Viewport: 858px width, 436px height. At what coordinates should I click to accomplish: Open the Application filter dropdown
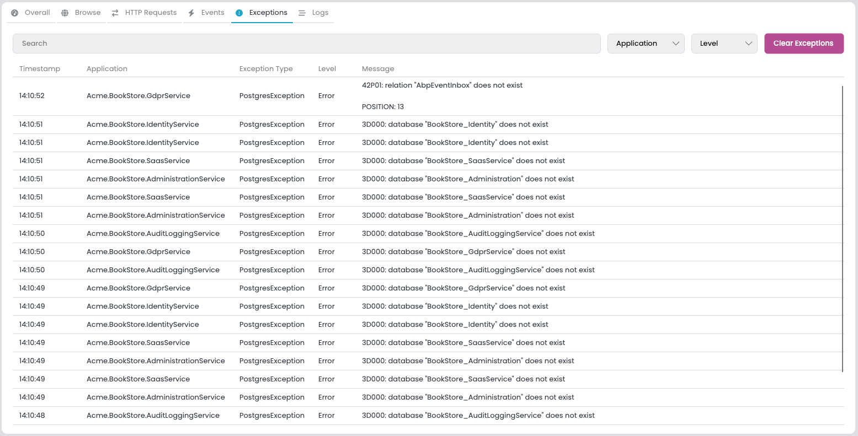click(x=646, y=43)
